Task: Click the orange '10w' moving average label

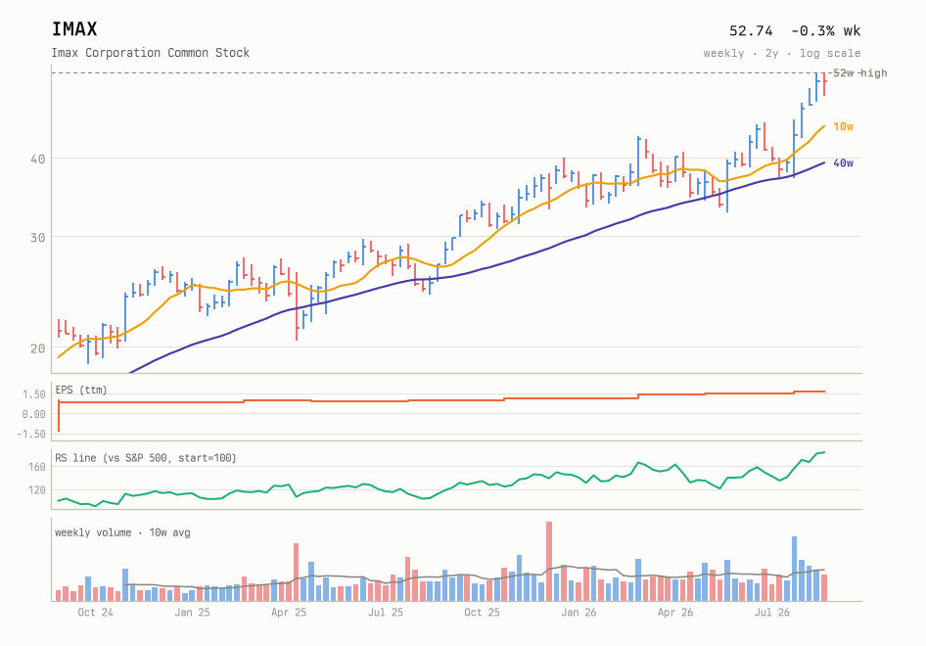Action: pos(844,126)
